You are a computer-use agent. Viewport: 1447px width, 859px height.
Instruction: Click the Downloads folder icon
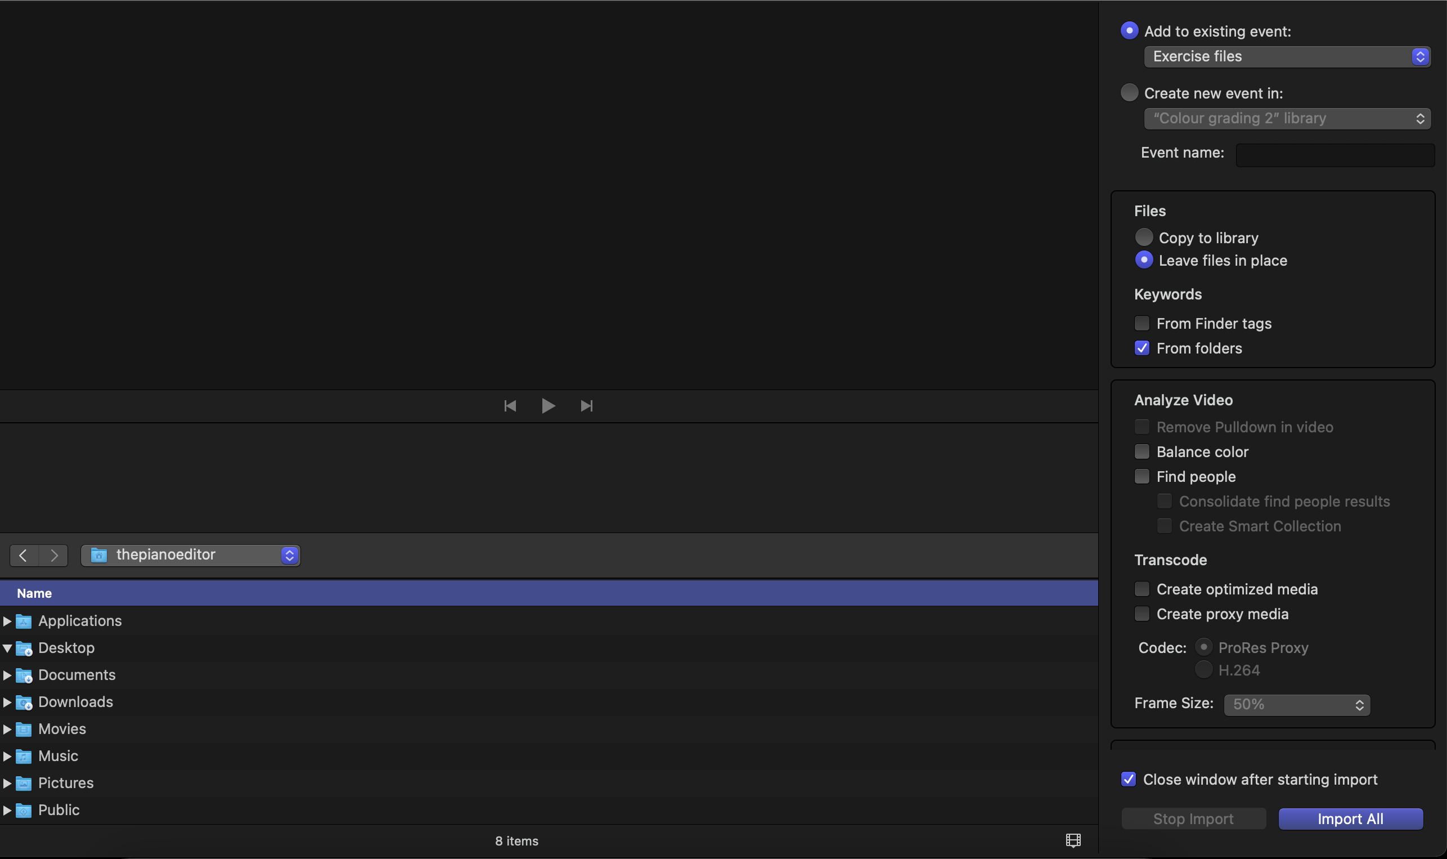24,702
